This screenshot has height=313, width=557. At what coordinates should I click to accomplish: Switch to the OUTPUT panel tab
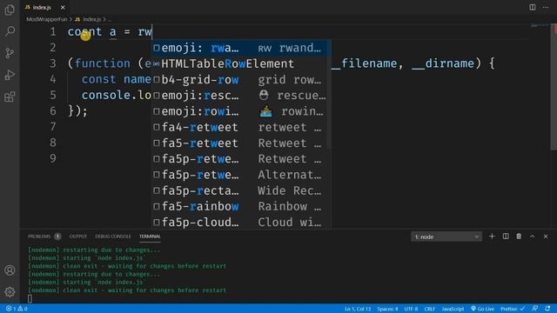78,236
